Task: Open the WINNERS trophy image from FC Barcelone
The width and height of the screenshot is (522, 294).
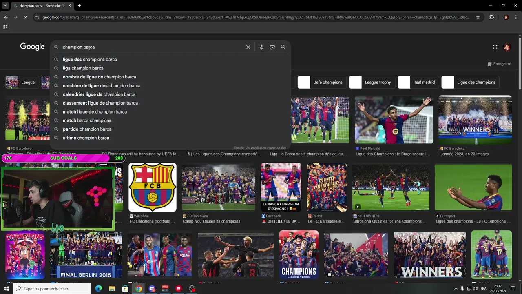Action: pyautogui.click(x=475, y=120)
